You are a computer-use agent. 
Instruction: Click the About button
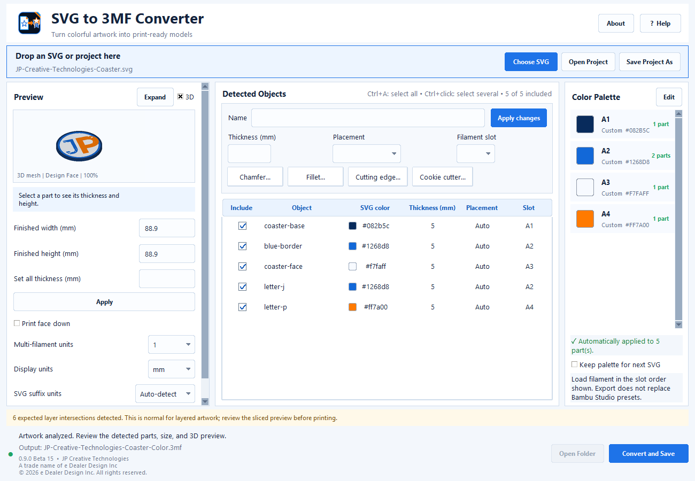[x=616, y=24]
